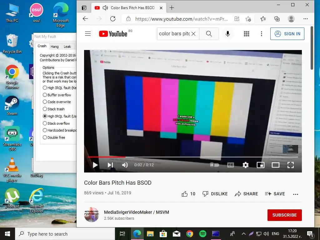
Task: Mute the video player volume
Action: pyautogui.click(x=125, y=165)
